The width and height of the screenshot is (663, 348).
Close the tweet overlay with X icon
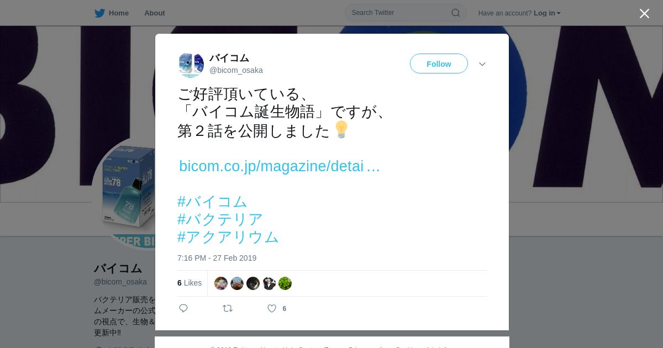click(644, 14)
